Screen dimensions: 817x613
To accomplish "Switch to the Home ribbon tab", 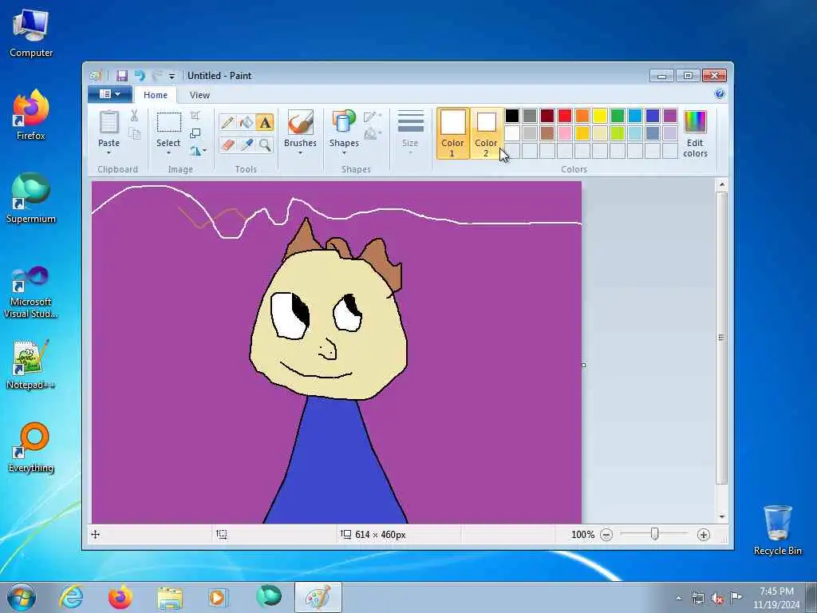I will (156, 95).
